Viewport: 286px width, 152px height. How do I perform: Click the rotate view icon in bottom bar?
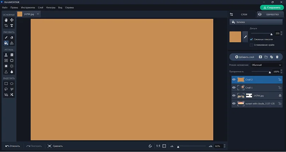(x=150, y=146)
